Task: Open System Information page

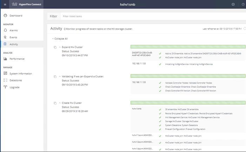Action: point(21,74)
